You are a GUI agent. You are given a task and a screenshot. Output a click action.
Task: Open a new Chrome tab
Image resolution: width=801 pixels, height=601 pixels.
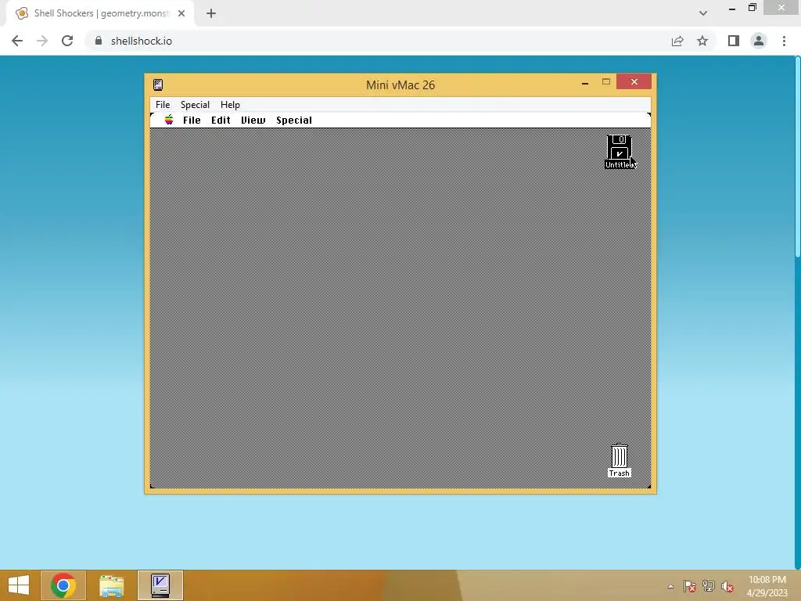pyautogui.click(x=211, y=13)
